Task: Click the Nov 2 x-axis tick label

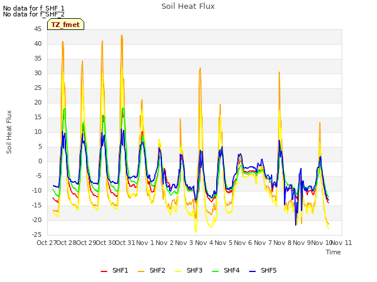Action: tap(164, 243)
